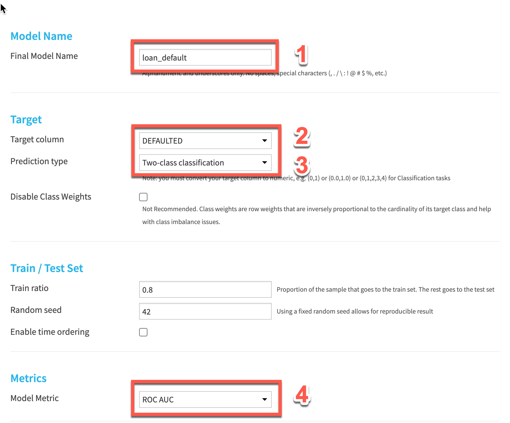This screenshot has height=423, width=510.
Task: Enable the Disable Class Weights checkbox
Action: [x=143, y=197]
